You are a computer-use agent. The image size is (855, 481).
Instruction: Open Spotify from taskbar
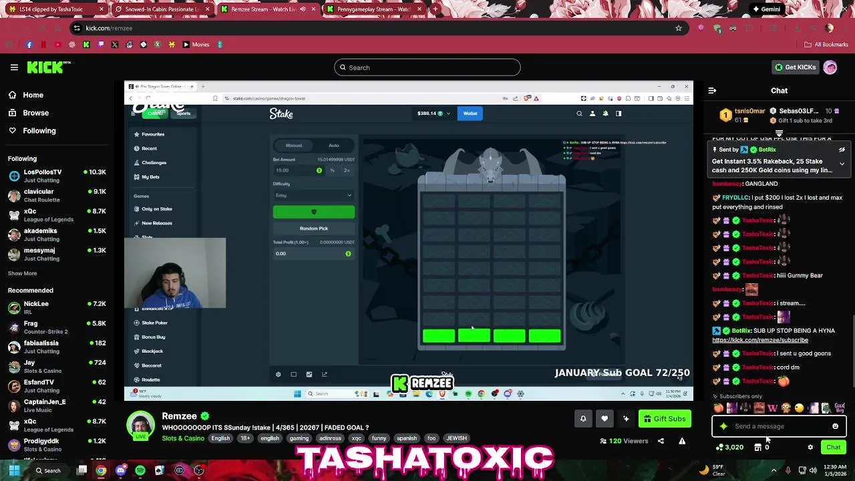pyautogui.click(x=140, y=470)
